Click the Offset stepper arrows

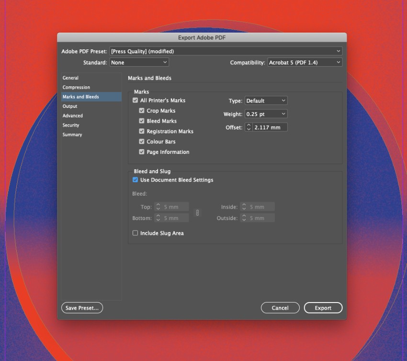pyautogui.click(x=249, y=127)
